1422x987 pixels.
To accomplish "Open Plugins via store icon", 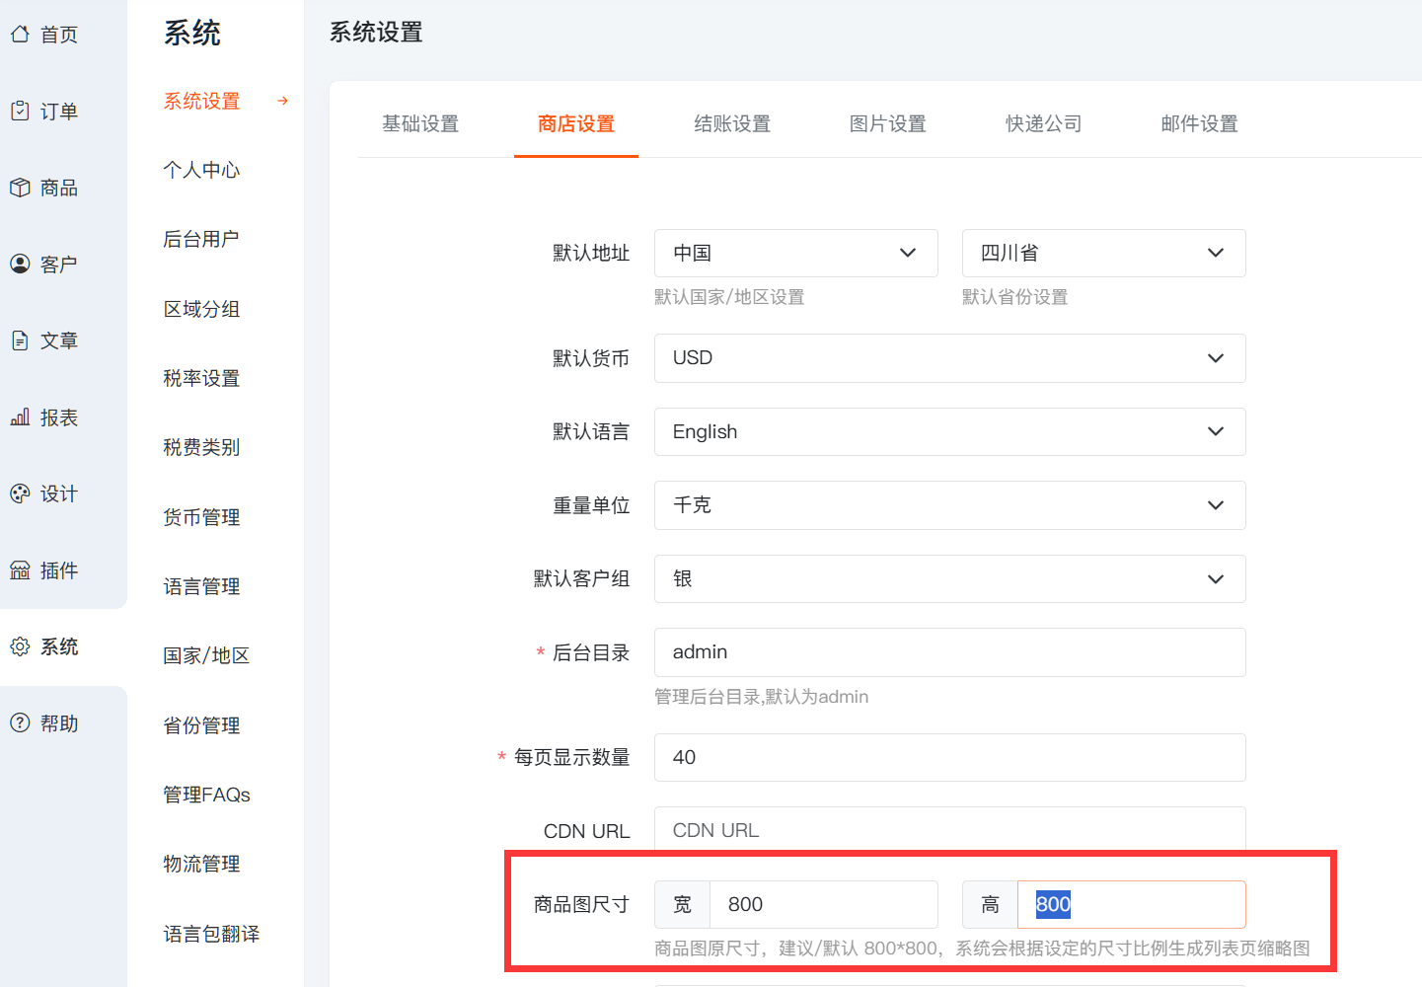I will (20, 570).
